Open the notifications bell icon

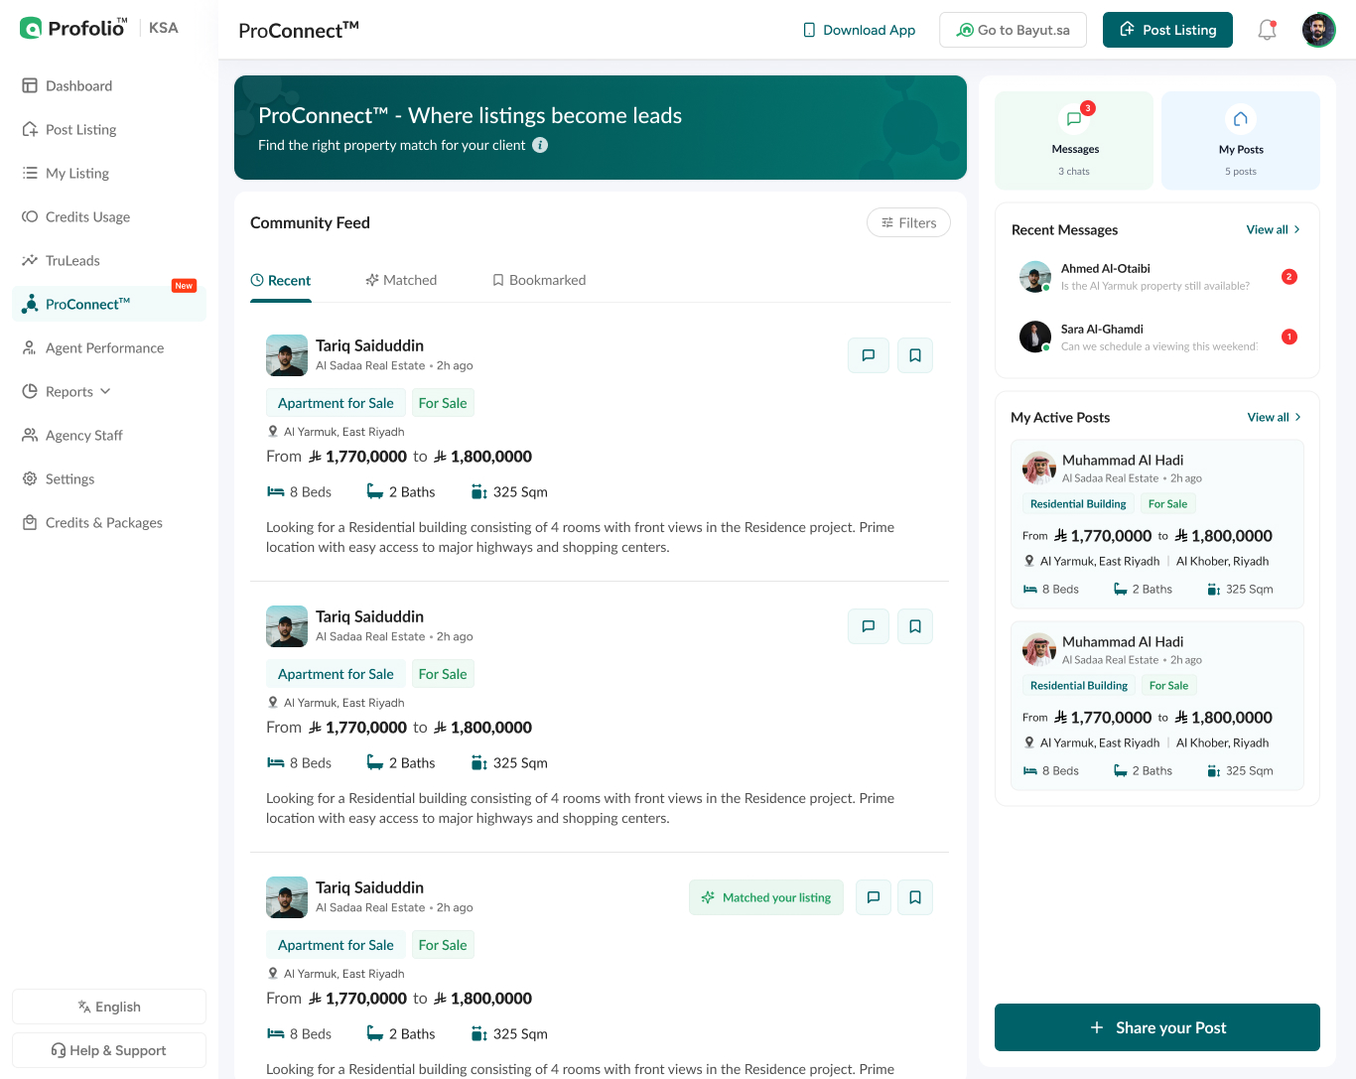click(1267, 30)
